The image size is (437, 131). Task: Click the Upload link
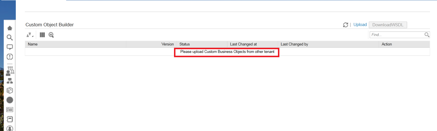[360, 25]
